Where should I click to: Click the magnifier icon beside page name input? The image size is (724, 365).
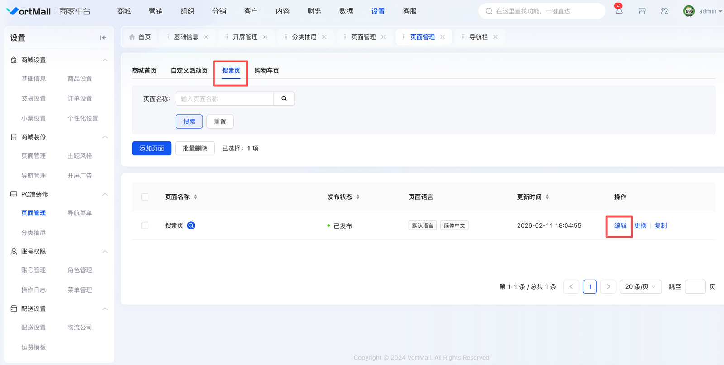284,99
